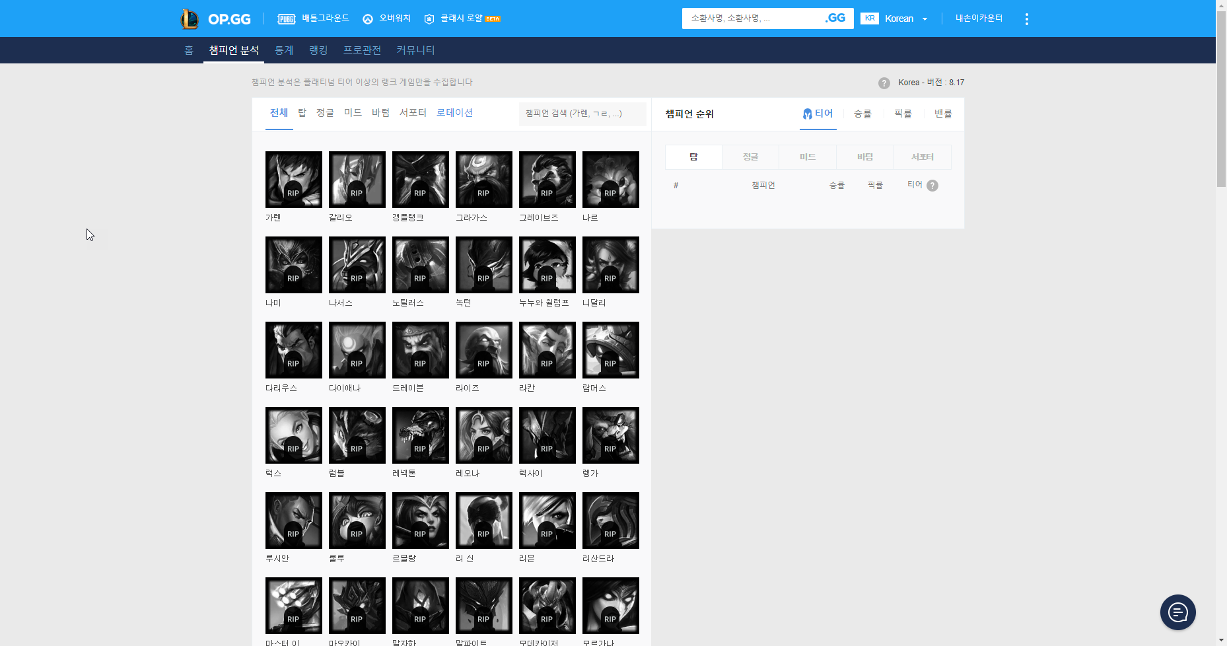1227x646 pixels.
Task: Switch ranking to 밴률 tab
Action: coord(943,114)
